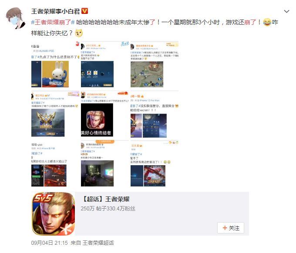Click the user's avatar picture

15,18
